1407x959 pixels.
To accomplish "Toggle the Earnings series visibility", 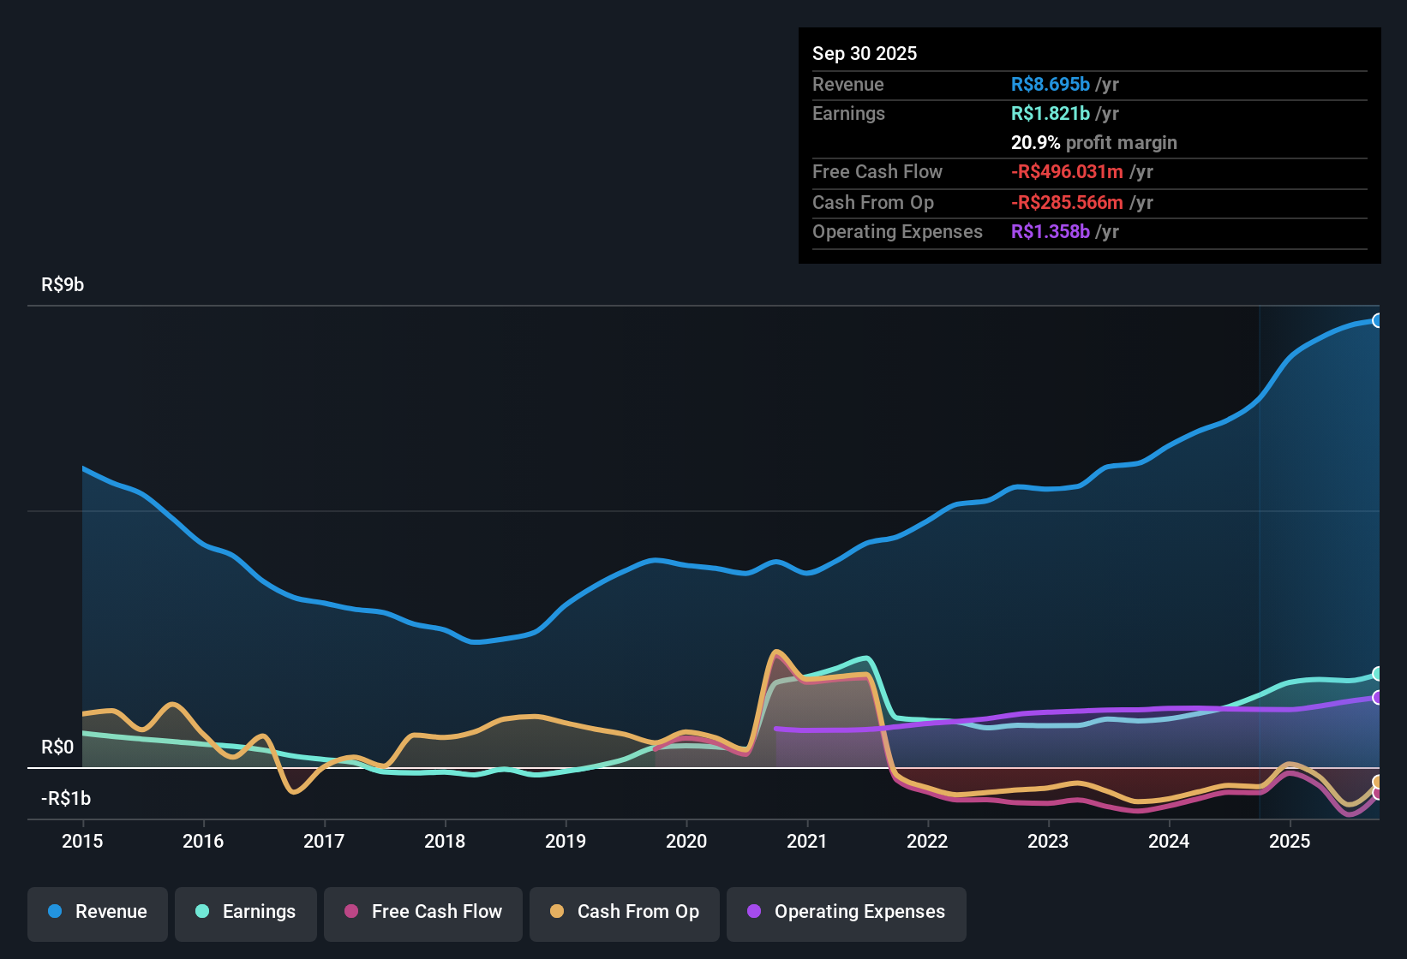I will [x=246, y=912].
